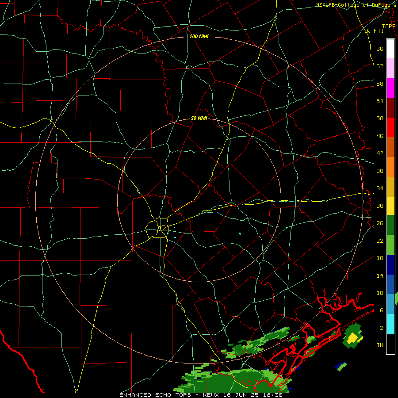The image size is (398, 398).
Task: Click the gold 34-38 kft legend swatch
Action: (390, 187)
